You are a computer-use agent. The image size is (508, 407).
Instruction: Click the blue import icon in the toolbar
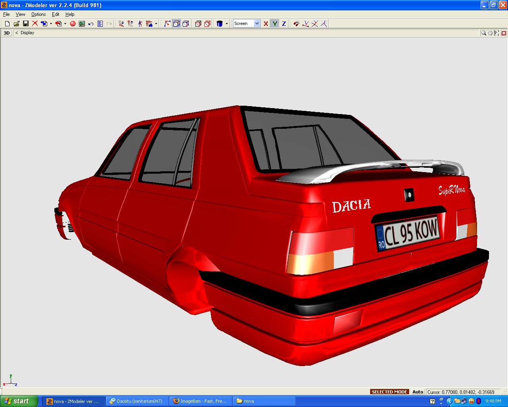coord(44,24)
